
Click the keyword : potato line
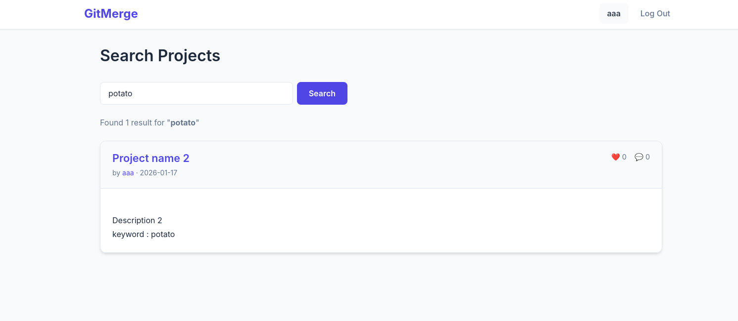click(144, 234)
